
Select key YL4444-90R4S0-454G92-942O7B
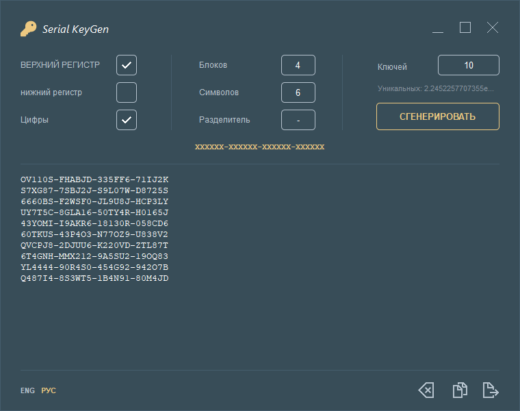click(x=94, y=267)
